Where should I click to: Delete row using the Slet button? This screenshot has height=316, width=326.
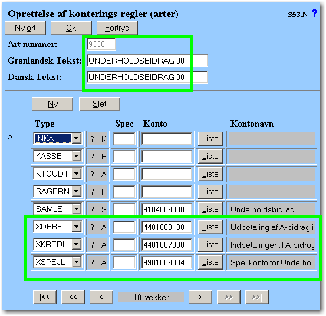point(100,104)
